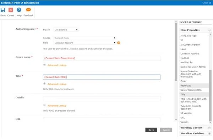
Task: Click the Group name input field
Action: pos(102,58)
